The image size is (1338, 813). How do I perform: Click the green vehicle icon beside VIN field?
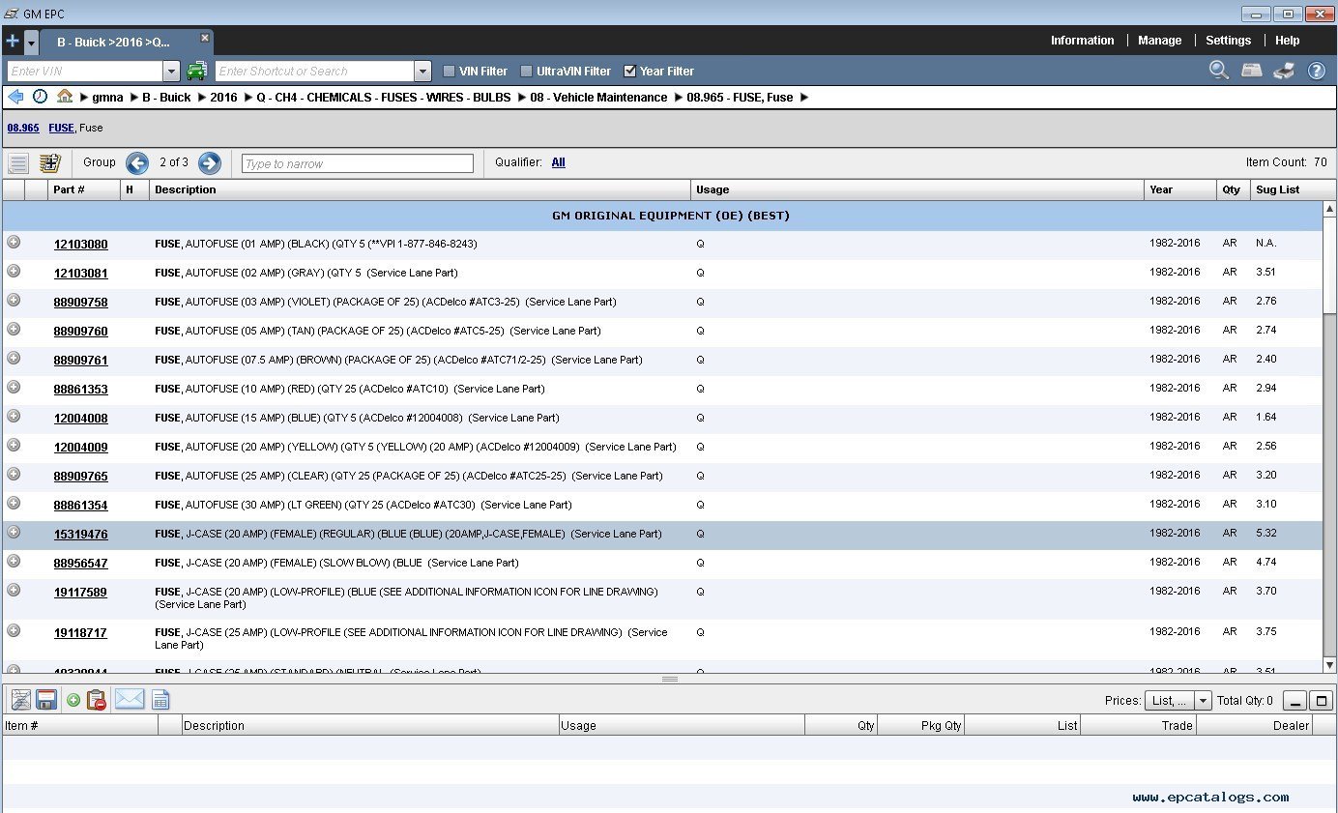tap(196, 71)
